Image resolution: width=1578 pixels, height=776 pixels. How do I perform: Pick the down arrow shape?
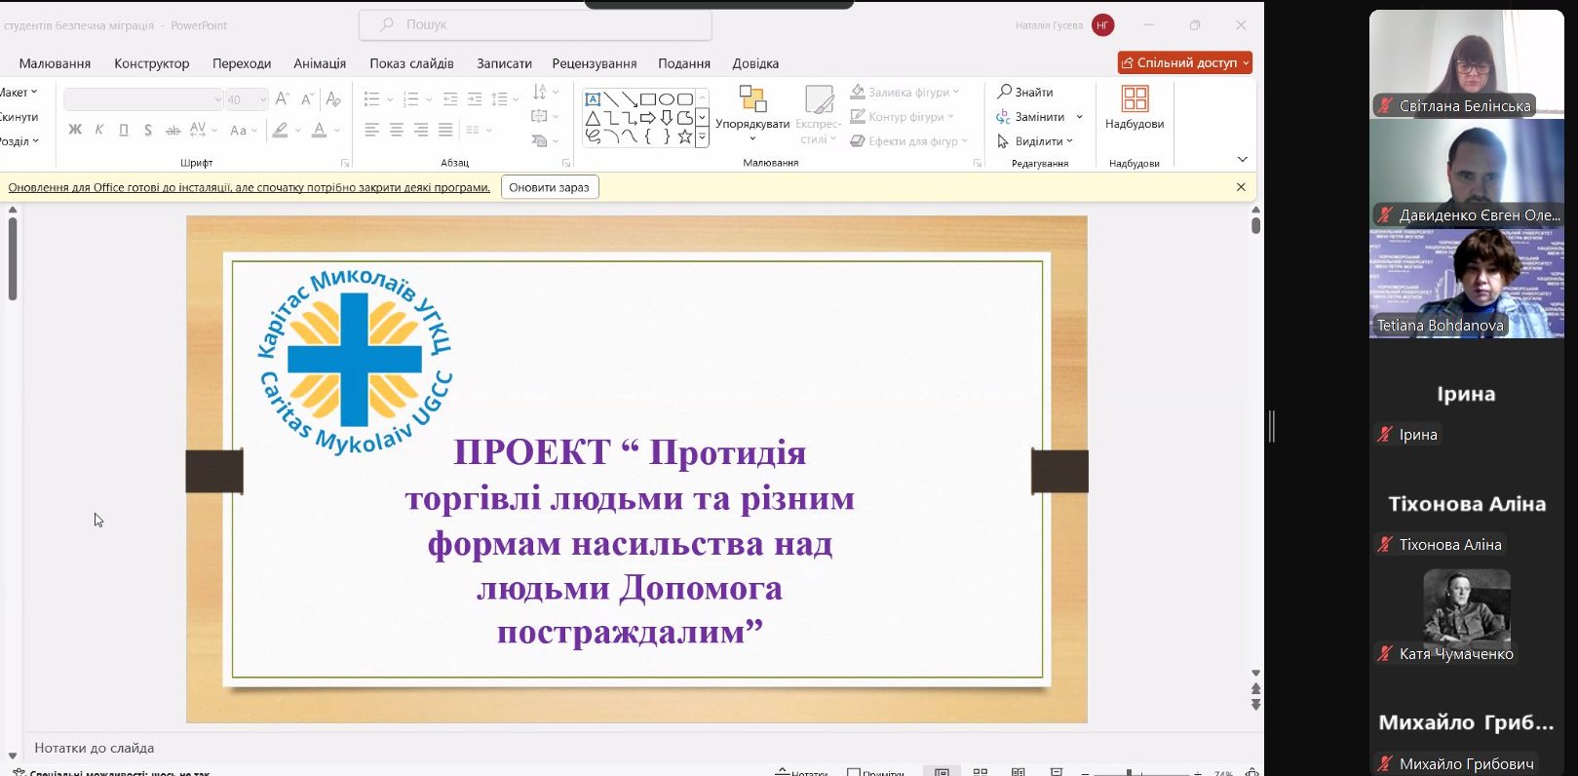click(667, 118)
